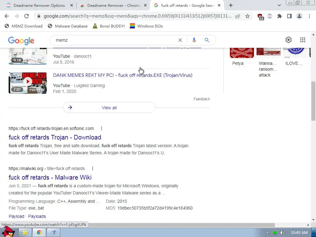Open a new tab with the plus
This screenshot has width=316, height=237.
click(231, 6)
